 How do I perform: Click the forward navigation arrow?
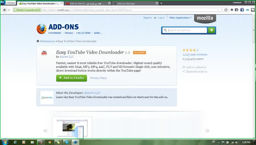[x=9, y=10]
